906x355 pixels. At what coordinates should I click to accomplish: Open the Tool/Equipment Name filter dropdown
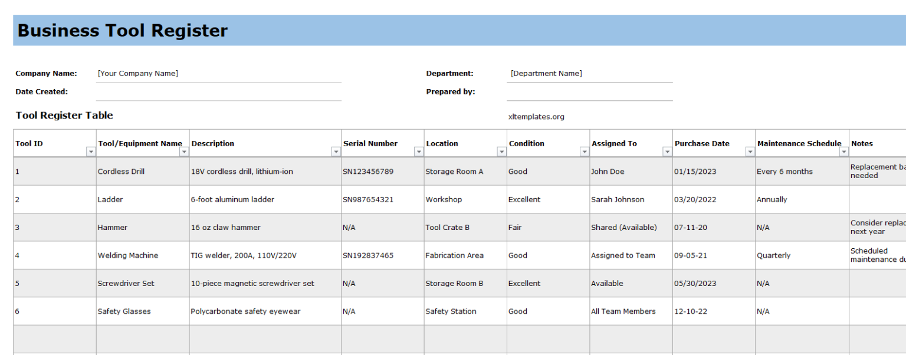[182, 152]
